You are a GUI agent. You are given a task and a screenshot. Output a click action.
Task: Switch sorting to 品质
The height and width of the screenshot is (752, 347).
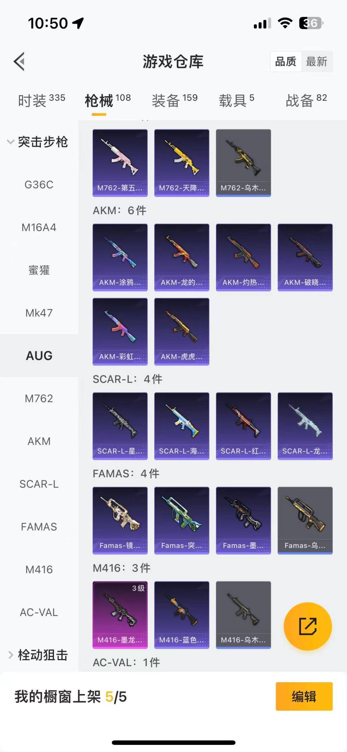(x=286, y=61)
